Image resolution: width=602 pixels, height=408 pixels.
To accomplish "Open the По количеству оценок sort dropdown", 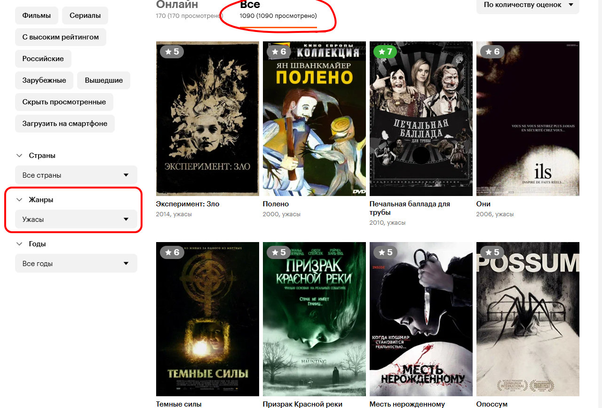I will click(528, 5).
